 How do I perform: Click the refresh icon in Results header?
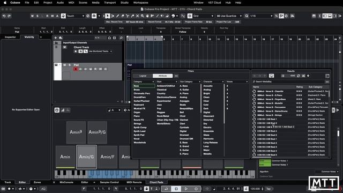pos(299,76)
